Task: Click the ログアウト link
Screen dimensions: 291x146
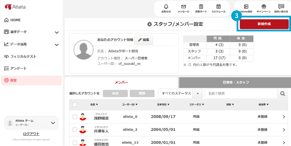Action: pos(31,134)
